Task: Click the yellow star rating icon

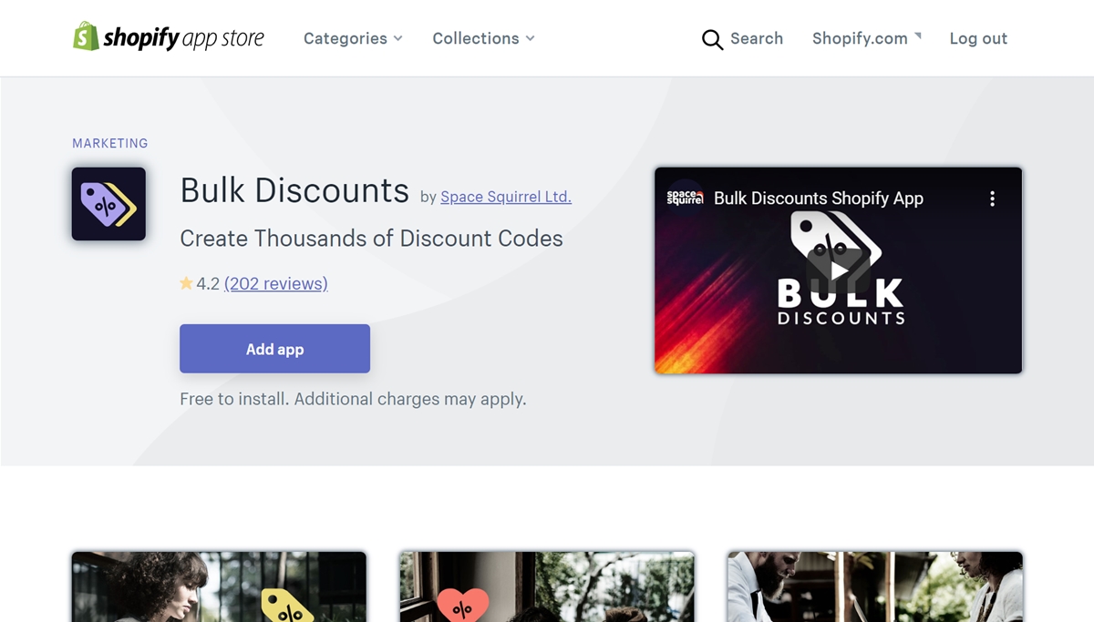Action: pos(186,283)
